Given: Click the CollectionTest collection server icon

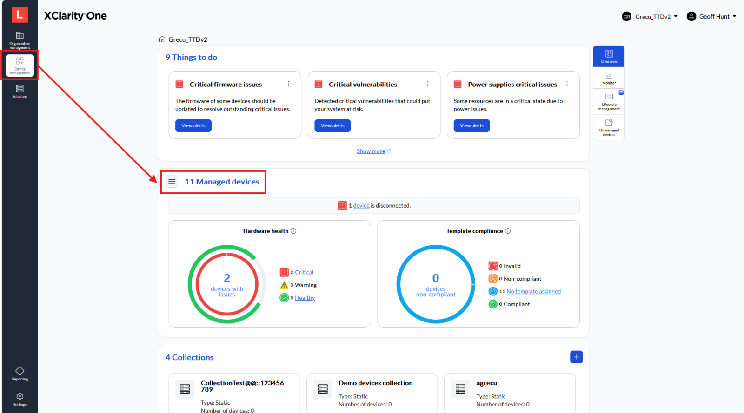Looking at the screenshot, I should pos(185,389).
